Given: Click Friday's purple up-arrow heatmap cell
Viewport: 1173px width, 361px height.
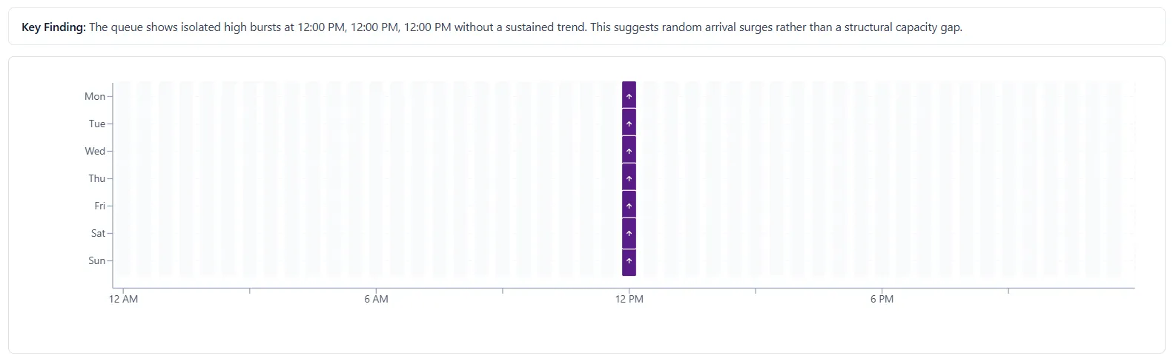Looking at the screenshot, I should tap(629, 205).
